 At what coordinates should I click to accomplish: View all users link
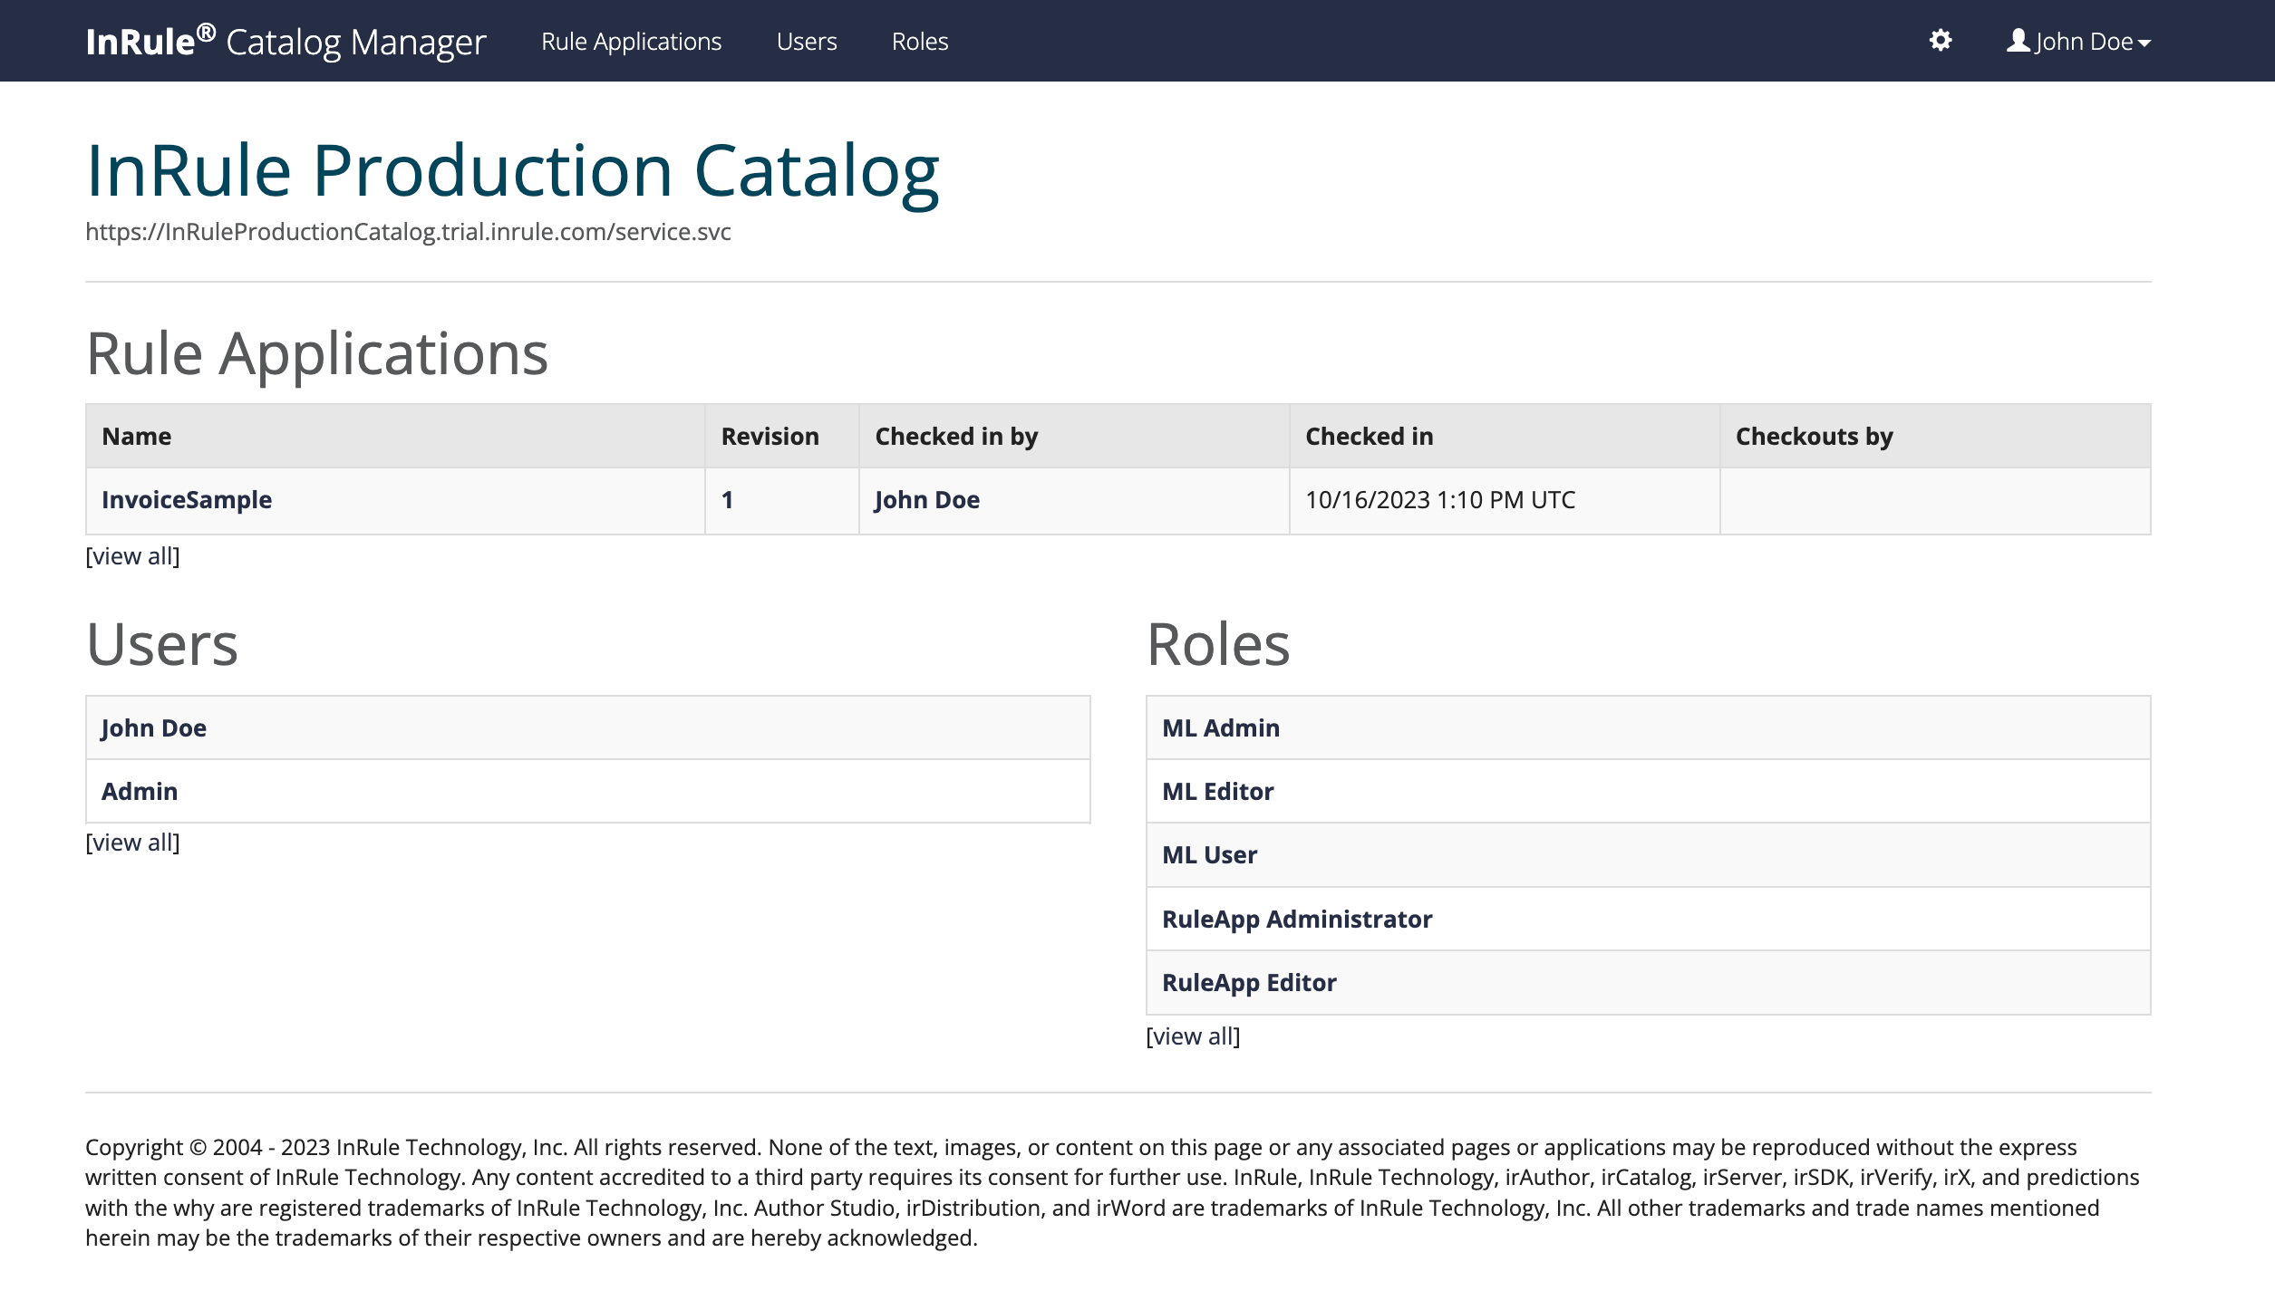point(132,843)
